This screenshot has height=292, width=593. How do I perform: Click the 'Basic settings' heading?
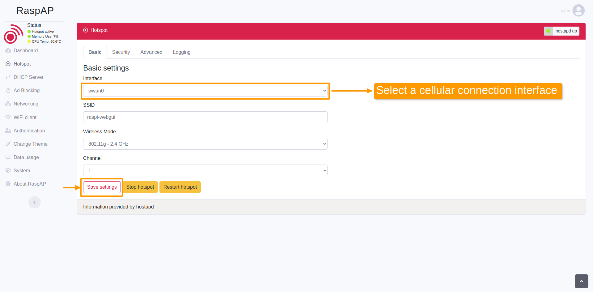pos(106,68)
